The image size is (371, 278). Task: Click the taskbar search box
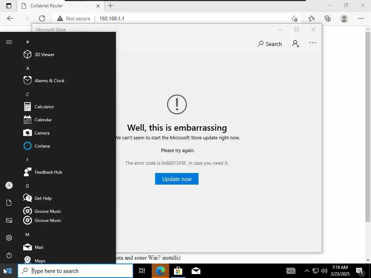pos(75,271)
